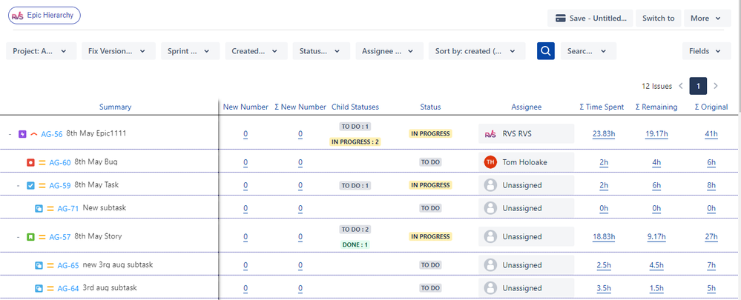Click the purple Epic icon for AG-56

(x=22, y=134)
